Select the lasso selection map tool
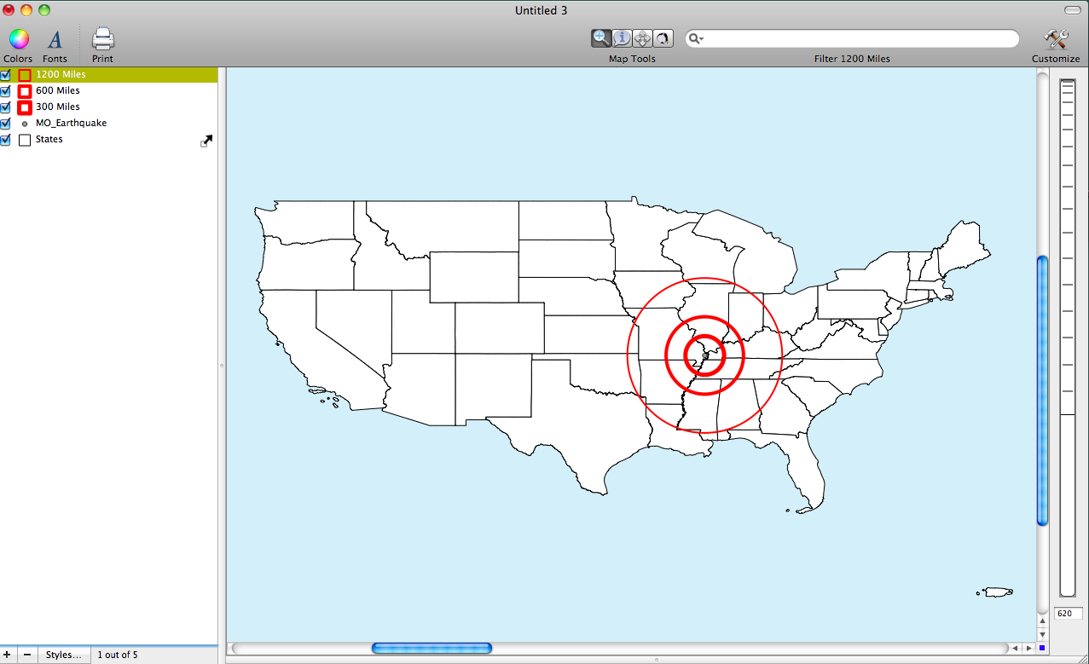 (663, 38)
